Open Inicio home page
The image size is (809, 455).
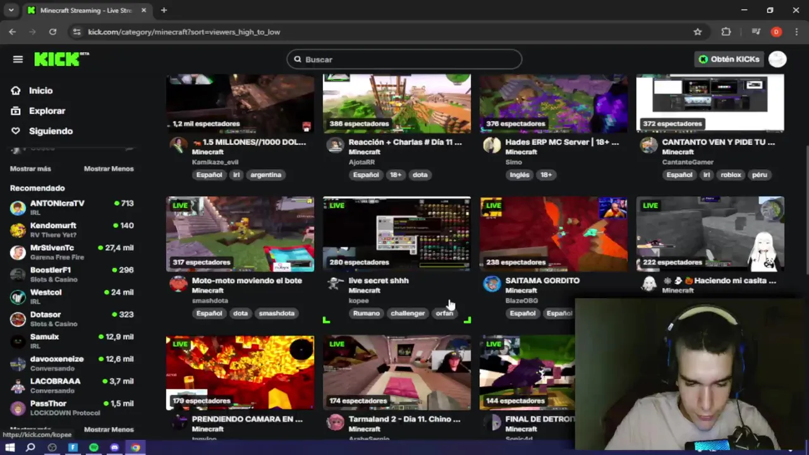click(40, 90)
